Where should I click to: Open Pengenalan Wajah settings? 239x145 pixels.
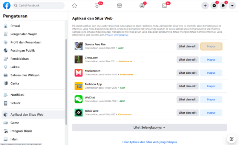pyautogui.click(x=33, y=34)
